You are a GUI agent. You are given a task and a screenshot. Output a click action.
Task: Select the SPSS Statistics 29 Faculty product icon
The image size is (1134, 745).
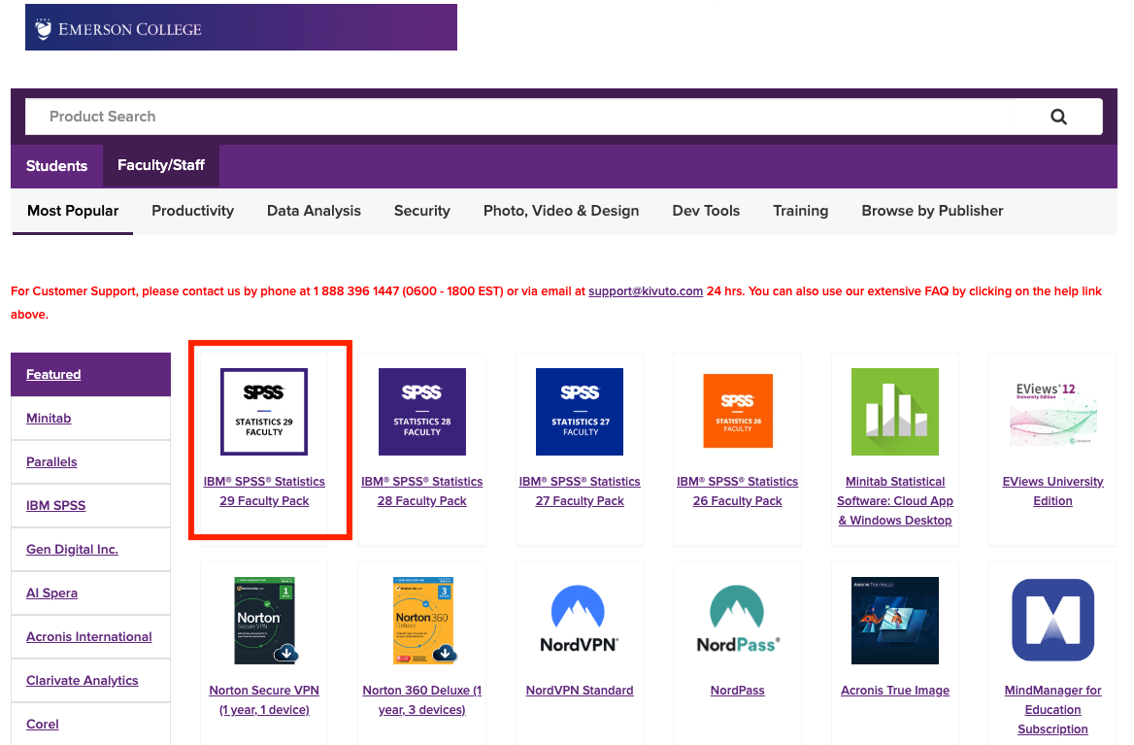pyautogui.click(x=263, y=411)
